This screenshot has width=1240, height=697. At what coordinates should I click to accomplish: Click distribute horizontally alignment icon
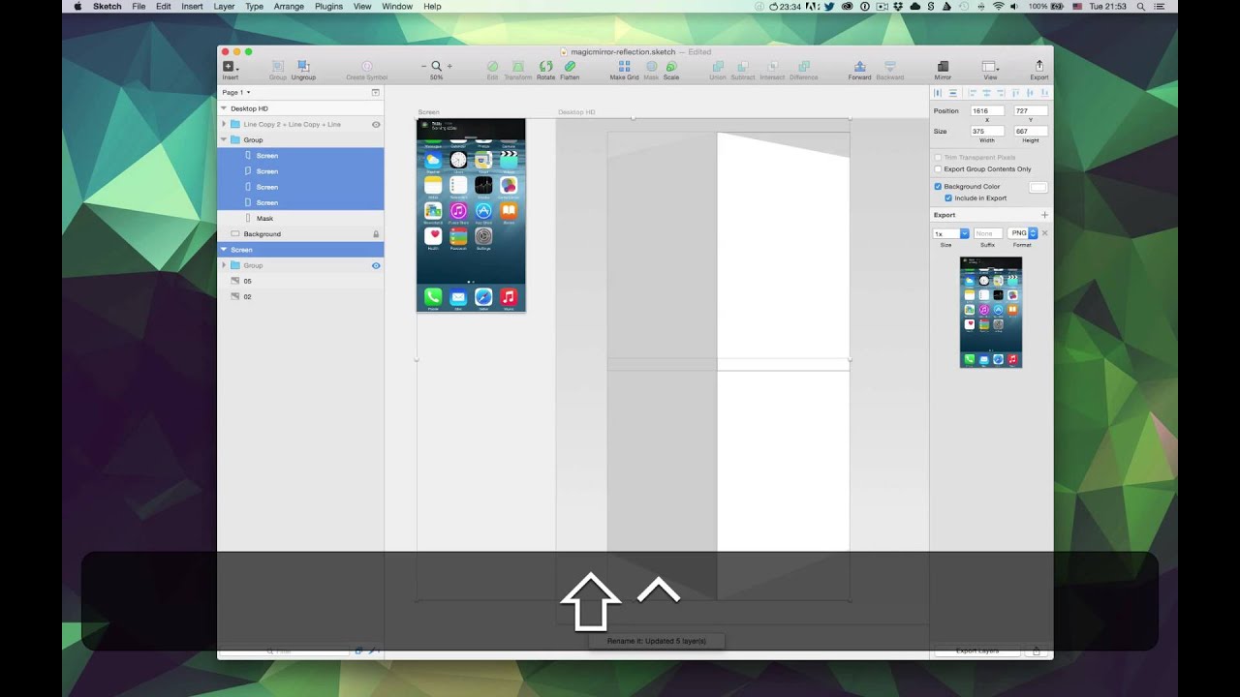pos(938,93)
